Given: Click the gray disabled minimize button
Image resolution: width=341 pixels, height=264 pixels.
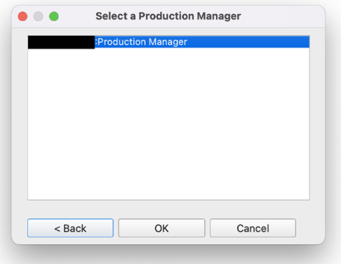Looking at the screenshot, I should (x=38, y=16).
